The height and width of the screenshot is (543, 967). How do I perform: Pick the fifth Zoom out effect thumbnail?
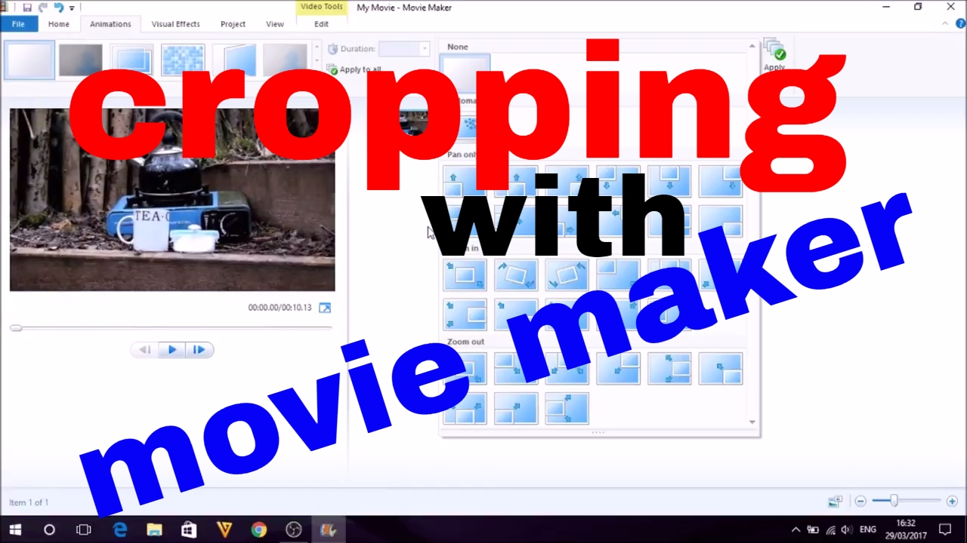click(669, 369)
